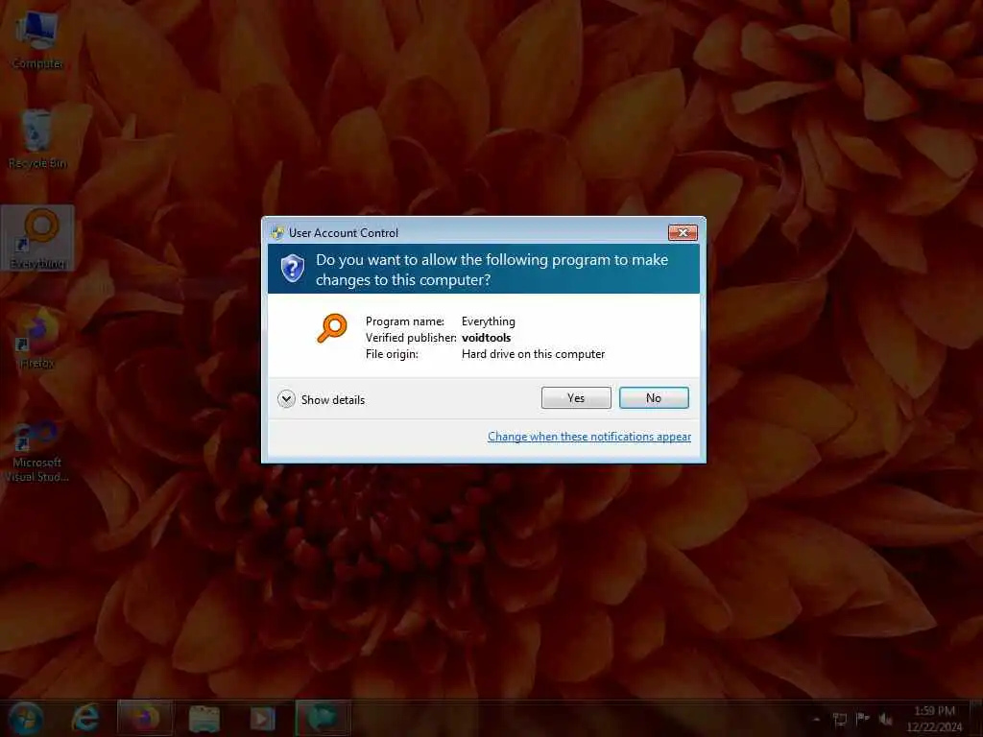This screenshot has height=737, width=983.
Task: Select the Computer desktop icon
Action: click(37, 40)
